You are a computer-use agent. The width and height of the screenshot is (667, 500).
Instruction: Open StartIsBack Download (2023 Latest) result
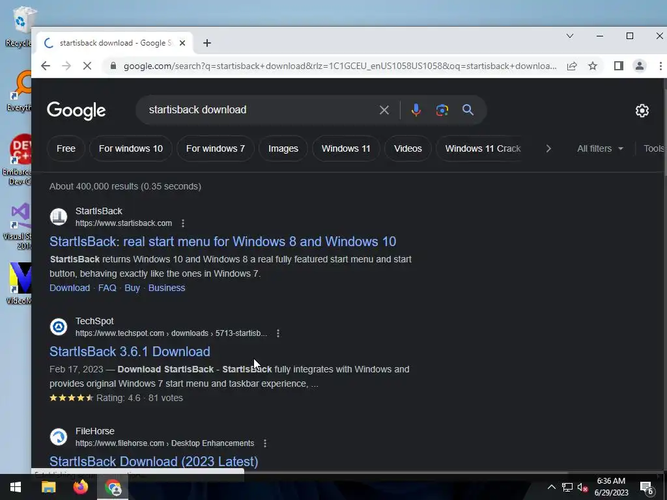tap(154, 462)
